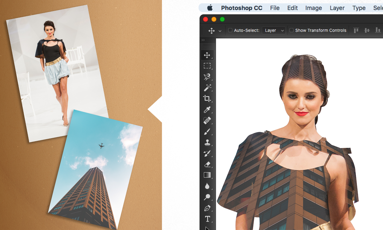
Task: Open the Photoshop CC menu
Action: coord(242,8)
